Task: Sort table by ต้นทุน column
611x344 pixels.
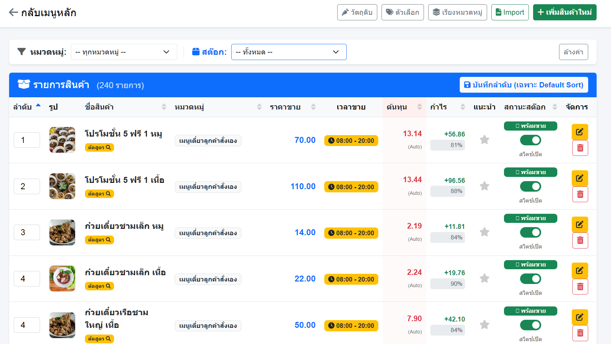Action: 404,107
